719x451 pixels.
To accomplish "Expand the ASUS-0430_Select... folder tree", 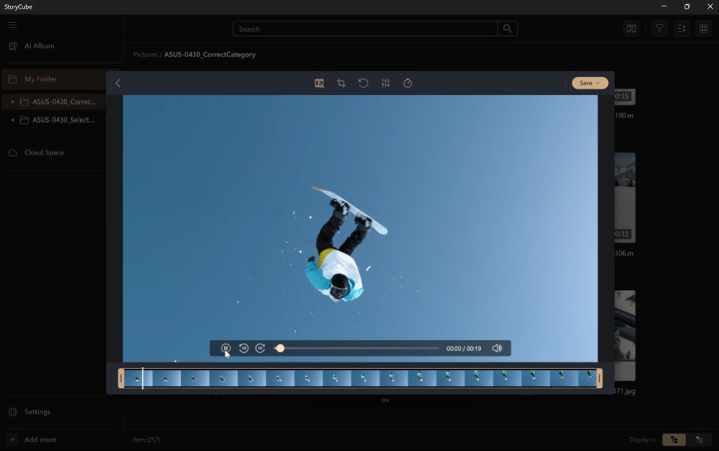I will point(12,120).
